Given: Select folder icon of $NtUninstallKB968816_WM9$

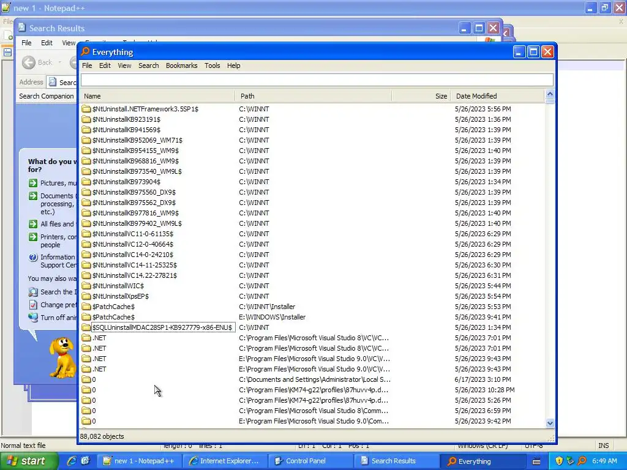Looking at the screenshot, I should tap(86, 161).
